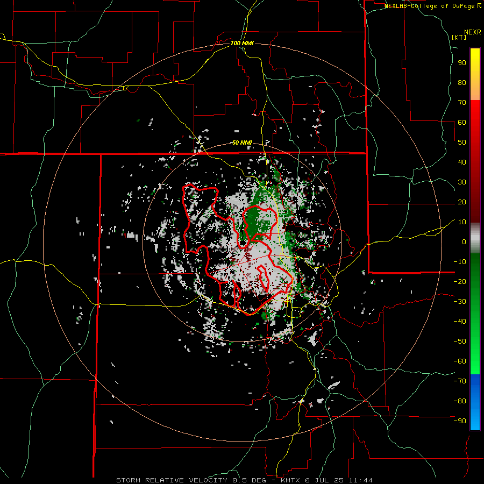The image size is (484, 484).
Task: Click the 0.5 DEG elevation text in the caption
Action: click(250, 480)
